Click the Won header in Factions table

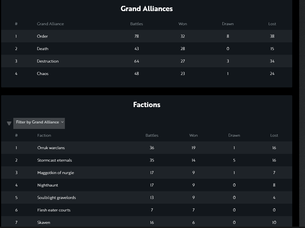[193, 135]
